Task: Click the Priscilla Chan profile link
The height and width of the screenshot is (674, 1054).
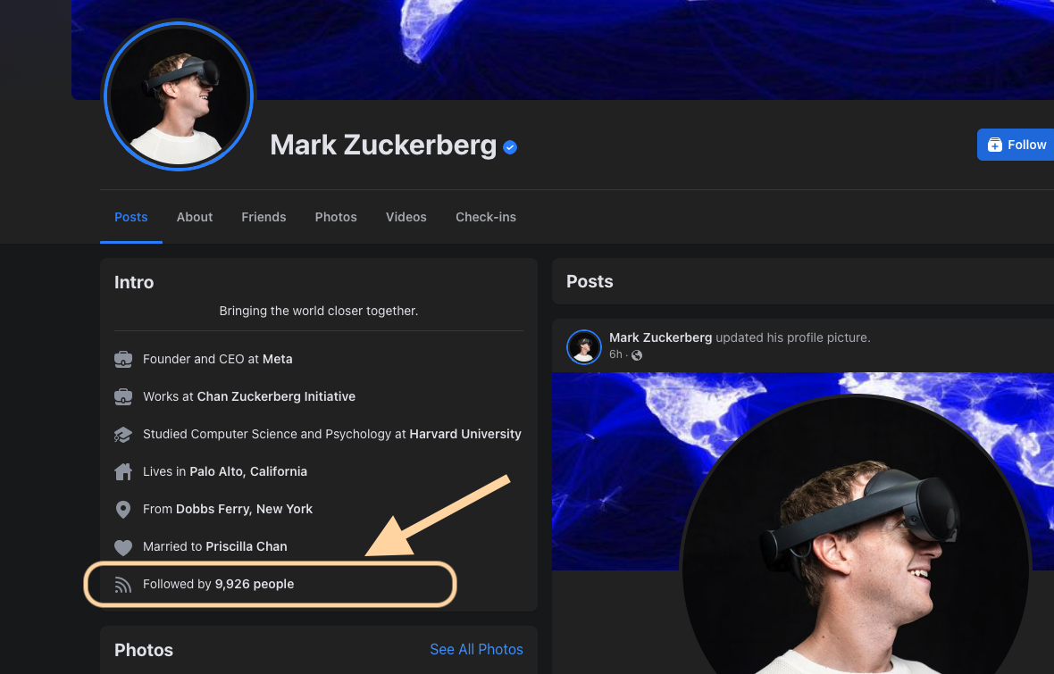Action: click(247, 546)
